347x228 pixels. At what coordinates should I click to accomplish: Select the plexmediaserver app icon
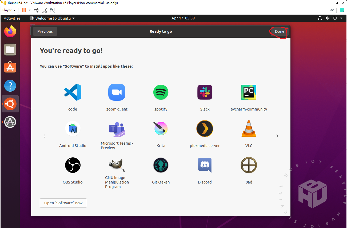click(x=205, y=129)
